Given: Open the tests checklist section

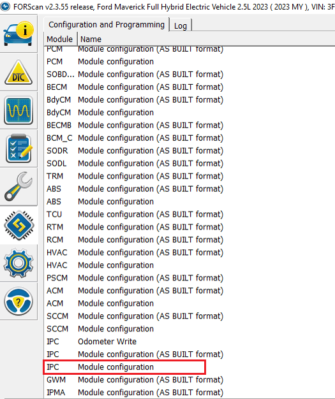Looking at the screenshot, I should (x=19, y=149).
